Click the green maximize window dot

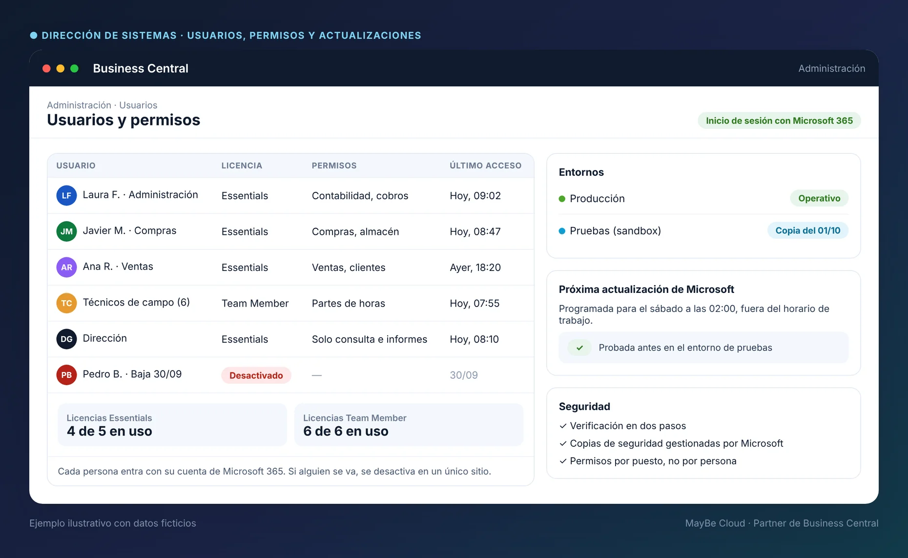pos(74,68)
